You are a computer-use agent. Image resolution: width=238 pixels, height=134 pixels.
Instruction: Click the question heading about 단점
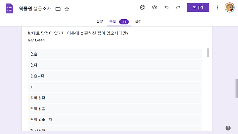coord(78,33)
